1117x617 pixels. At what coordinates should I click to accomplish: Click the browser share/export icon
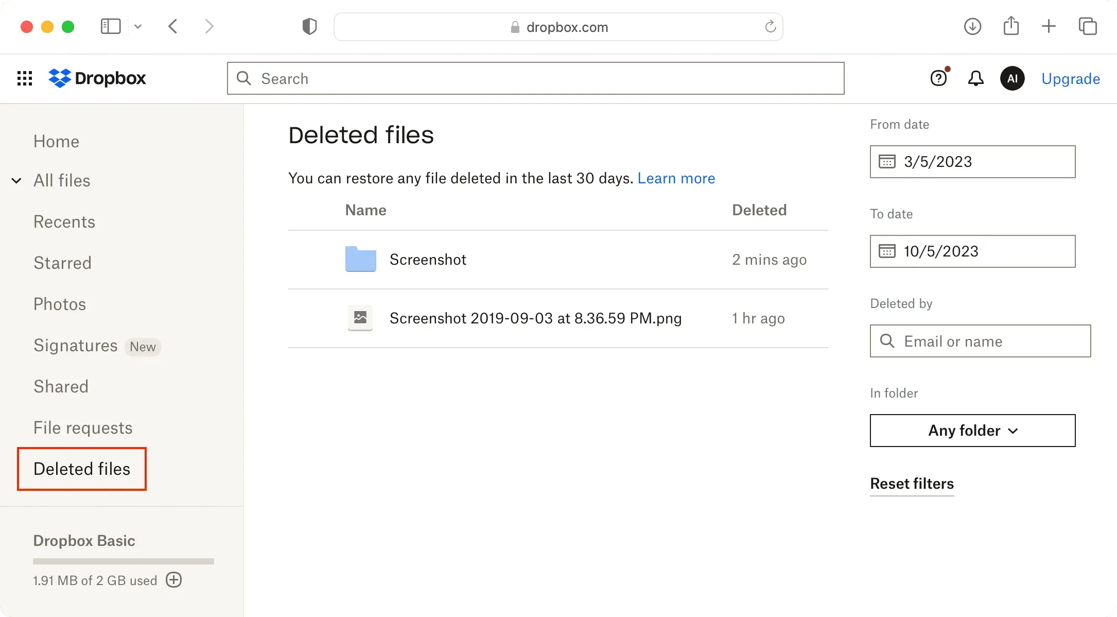1011,27
